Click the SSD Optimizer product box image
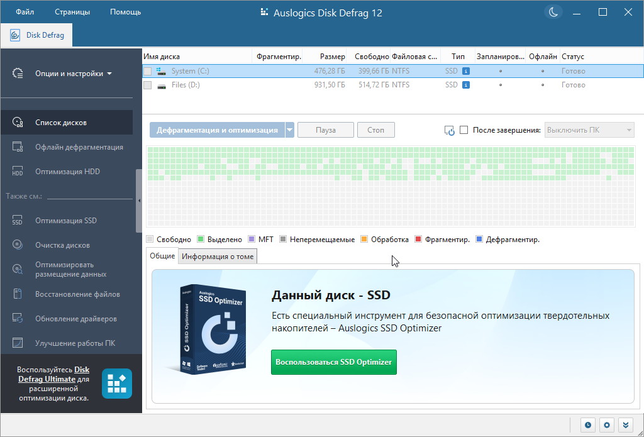 point(213,329)
